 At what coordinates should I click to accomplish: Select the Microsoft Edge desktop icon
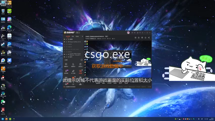tap(9, 29)
